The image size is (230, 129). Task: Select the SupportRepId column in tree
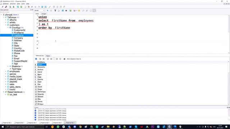(x=20, y=61)
